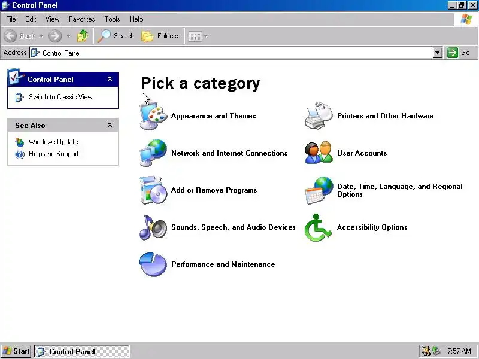
Task: Open Performance and Maintenance text link
Action: tap(223, 264)
